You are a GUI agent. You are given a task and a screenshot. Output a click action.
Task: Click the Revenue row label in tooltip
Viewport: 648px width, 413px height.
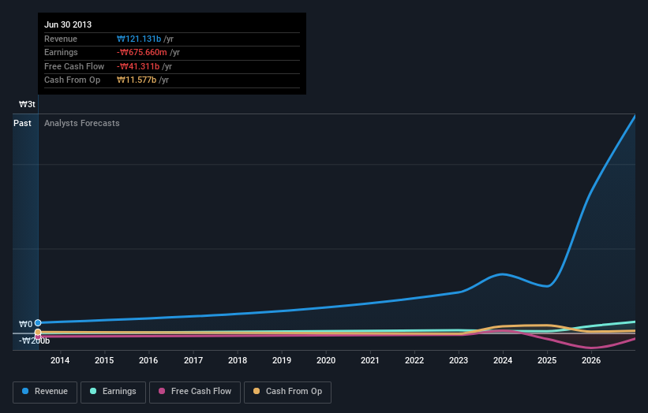coord(61,39)
